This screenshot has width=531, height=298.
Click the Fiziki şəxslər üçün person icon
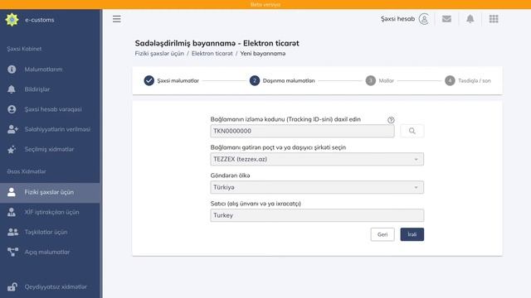coord(12,192)
